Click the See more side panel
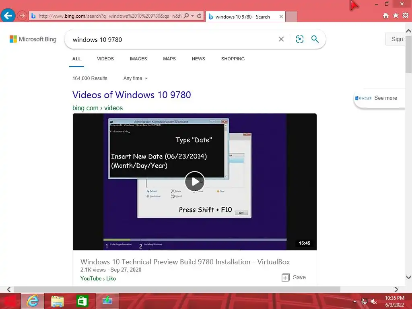The image size is (412, 309). coord(379,98)
